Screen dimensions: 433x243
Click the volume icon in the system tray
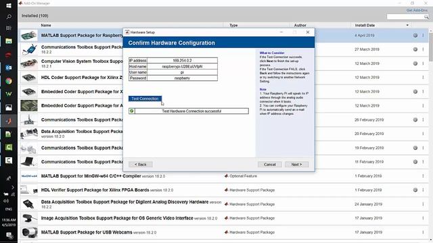tap(6, 201)
